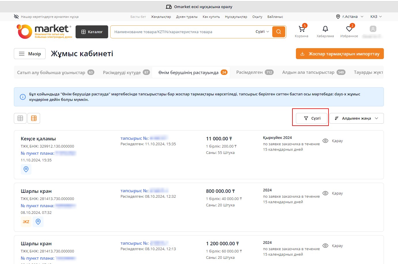
Task: Click the Omarket logo
Action: 44,31
